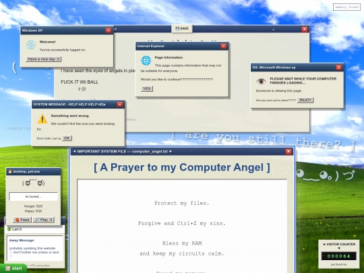Click "You've successfully logged on." text
364x273 pixels.
(63, 50)
